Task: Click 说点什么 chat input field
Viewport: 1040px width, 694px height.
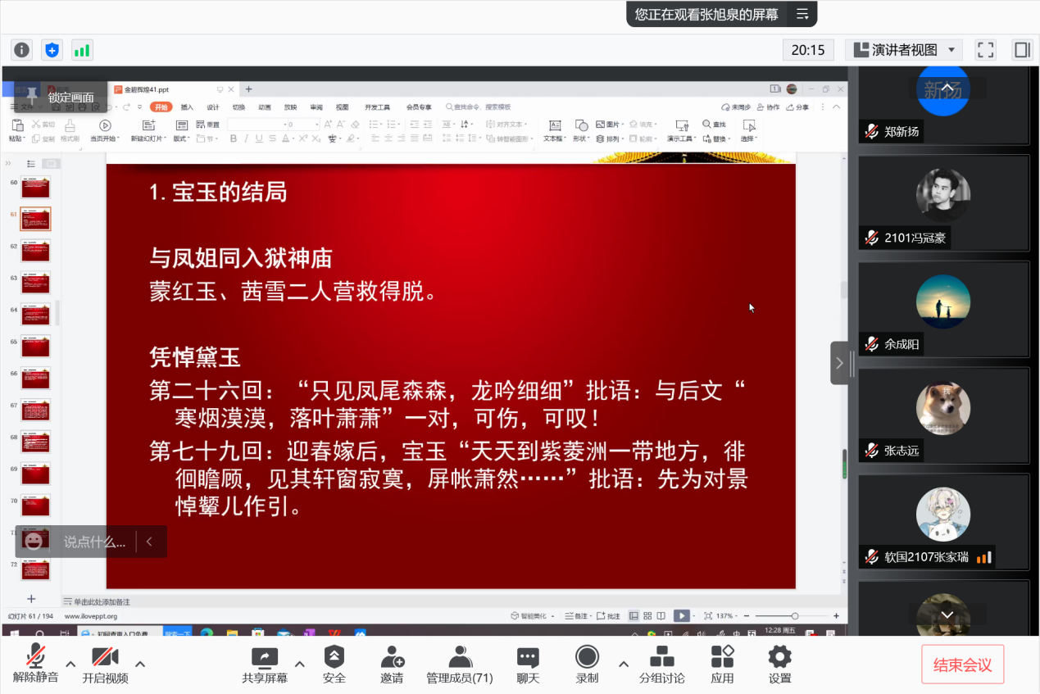Action: (x=94, y=542)
